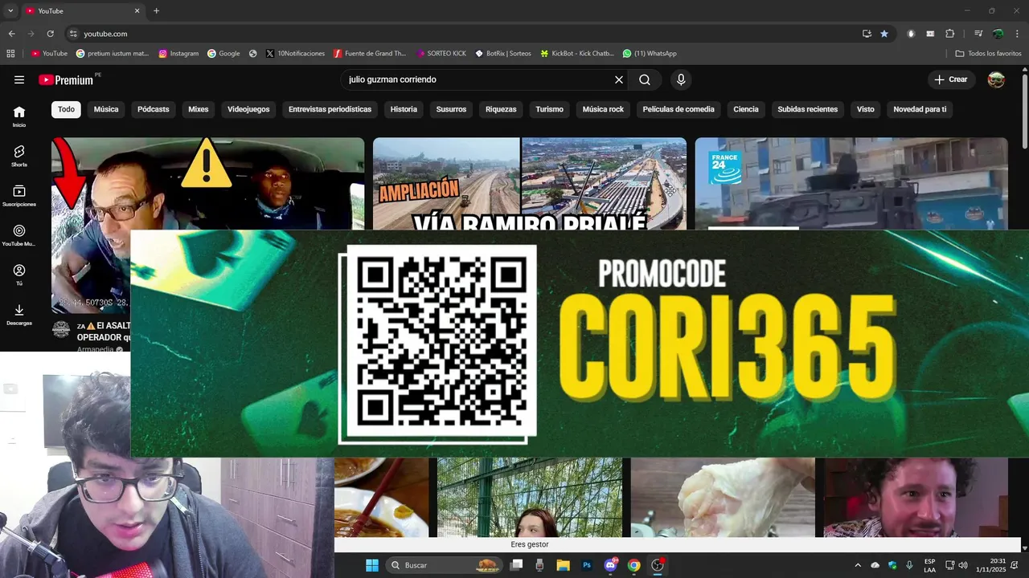View site information icon in address bar
This screenshot has height=578, width=1029.
click(x=73, y=34)
